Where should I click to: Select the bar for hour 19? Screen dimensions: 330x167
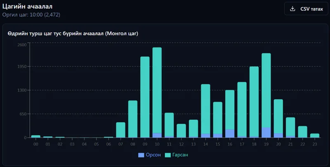[266, 95]
